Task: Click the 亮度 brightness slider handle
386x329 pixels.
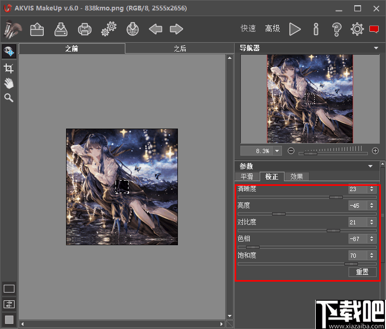Action: [x=279, y=214]
